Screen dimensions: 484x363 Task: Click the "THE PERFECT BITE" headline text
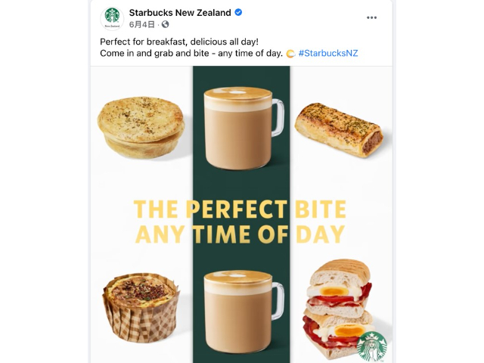point(240,209)
